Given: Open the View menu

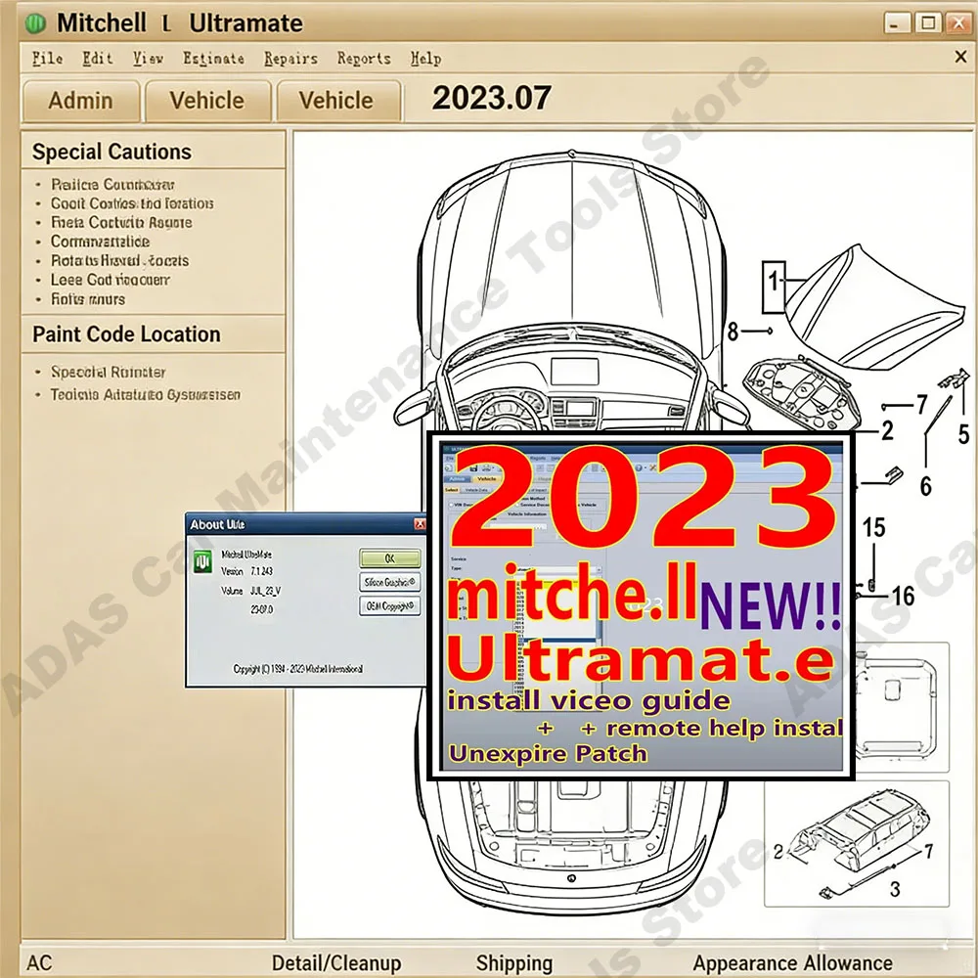Looking at the screenshot, I should tap(148, 59).
